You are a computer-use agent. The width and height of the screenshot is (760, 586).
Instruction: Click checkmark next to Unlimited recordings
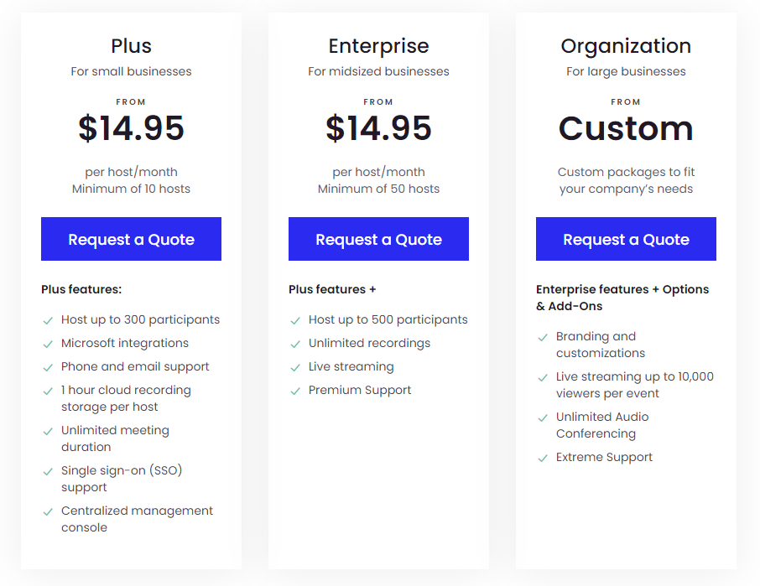pos(295,344)
